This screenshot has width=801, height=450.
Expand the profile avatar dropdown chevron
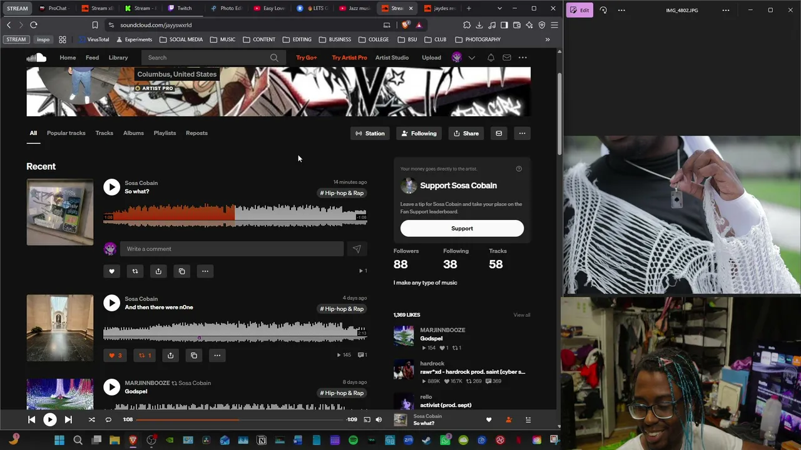click(472, 57)
